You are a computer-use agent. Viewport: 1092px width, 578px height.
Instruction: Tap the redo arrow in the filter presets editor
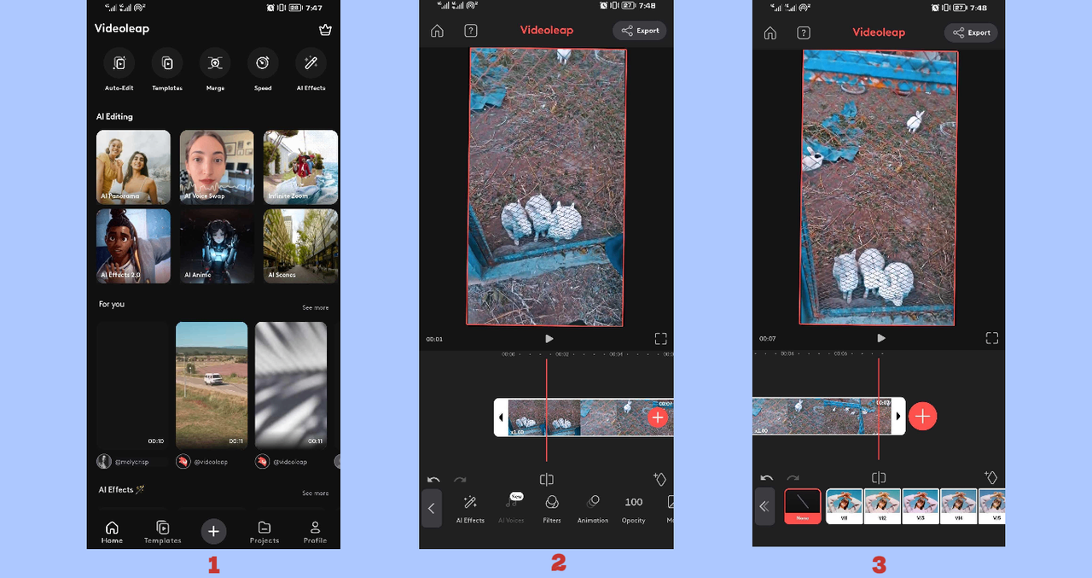pos(793,478)
